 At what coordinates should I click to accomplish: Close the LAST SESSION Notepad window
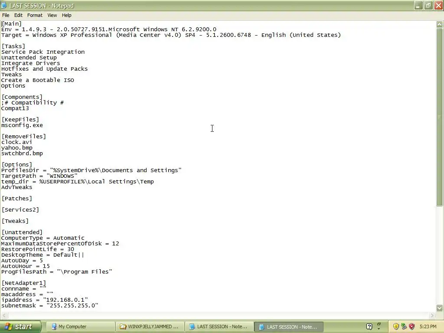click(x=438, y=6)
